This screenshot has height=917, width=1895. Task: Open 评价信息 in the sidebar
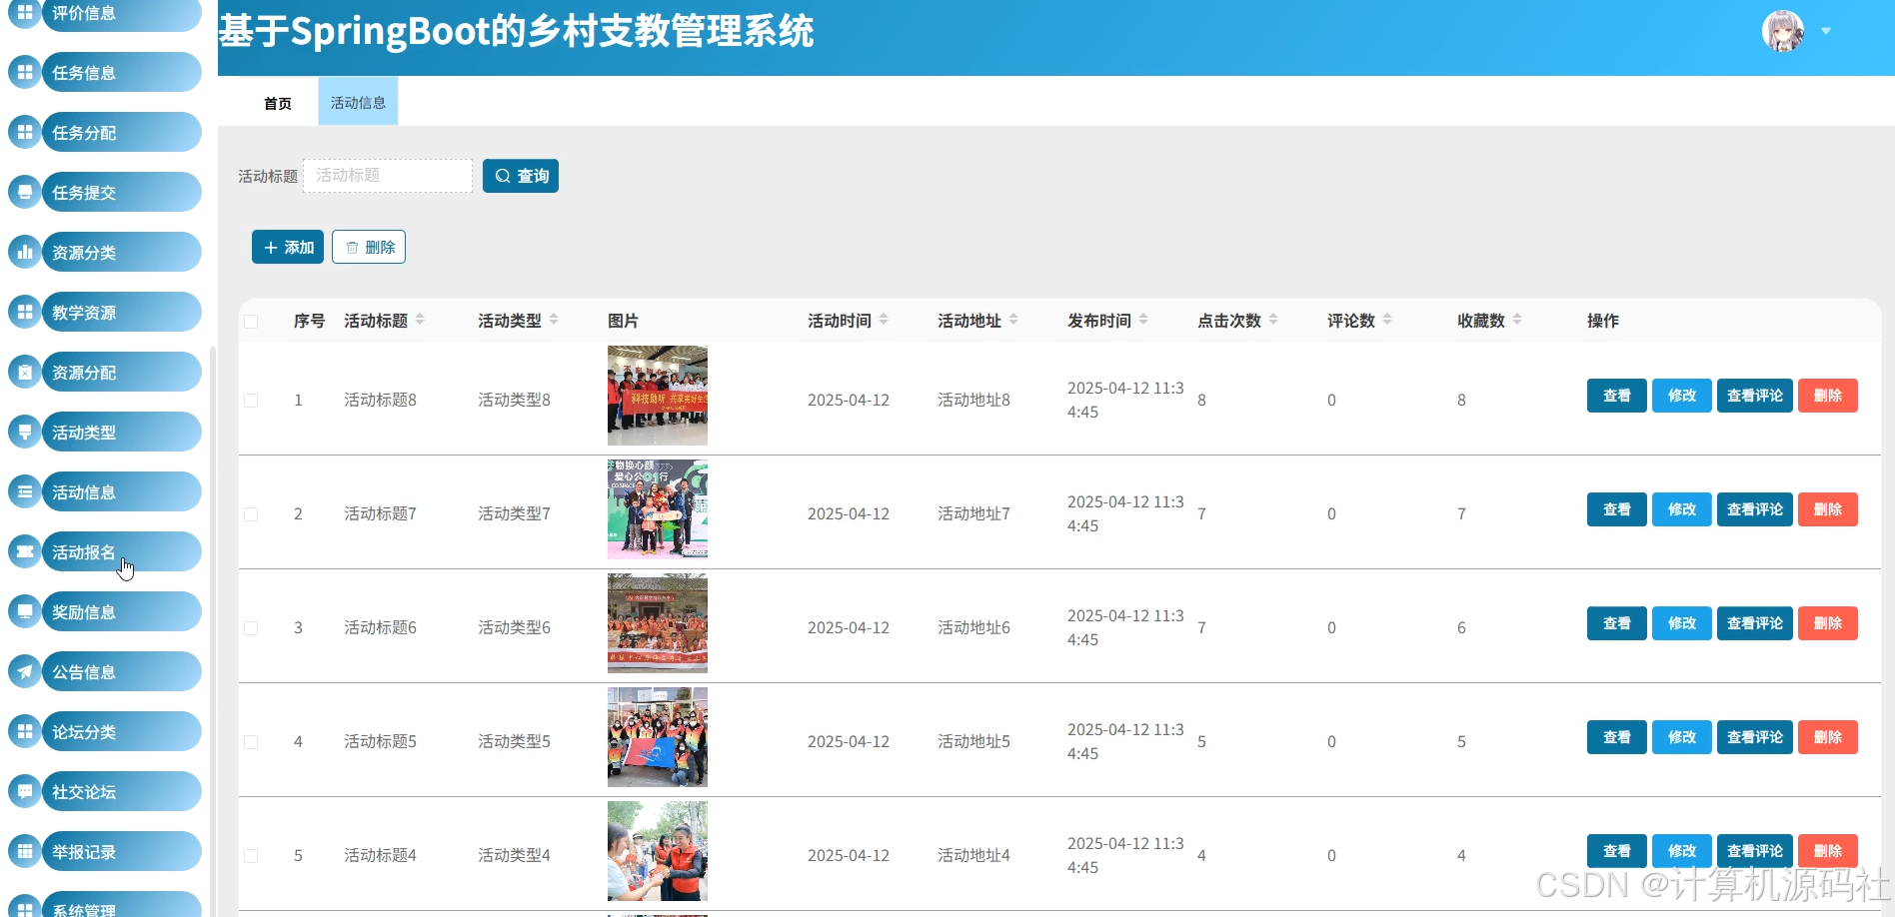121,14
